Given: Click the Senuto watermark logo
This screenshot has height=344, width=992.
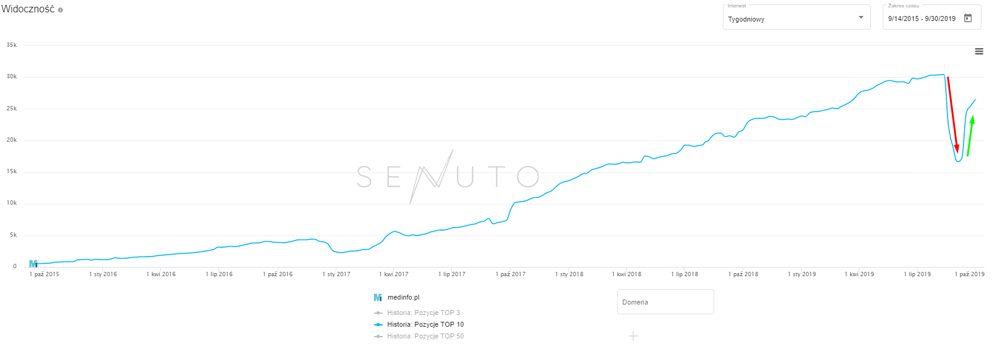Looking at the screenshot, I should click(448, 176).
